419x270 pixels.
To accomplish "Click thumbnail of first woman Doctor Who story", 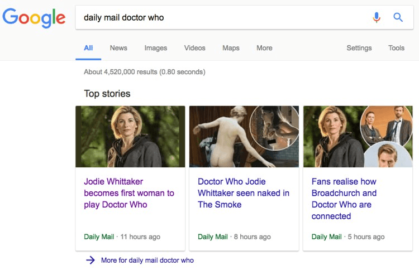I will click(130, 137).
